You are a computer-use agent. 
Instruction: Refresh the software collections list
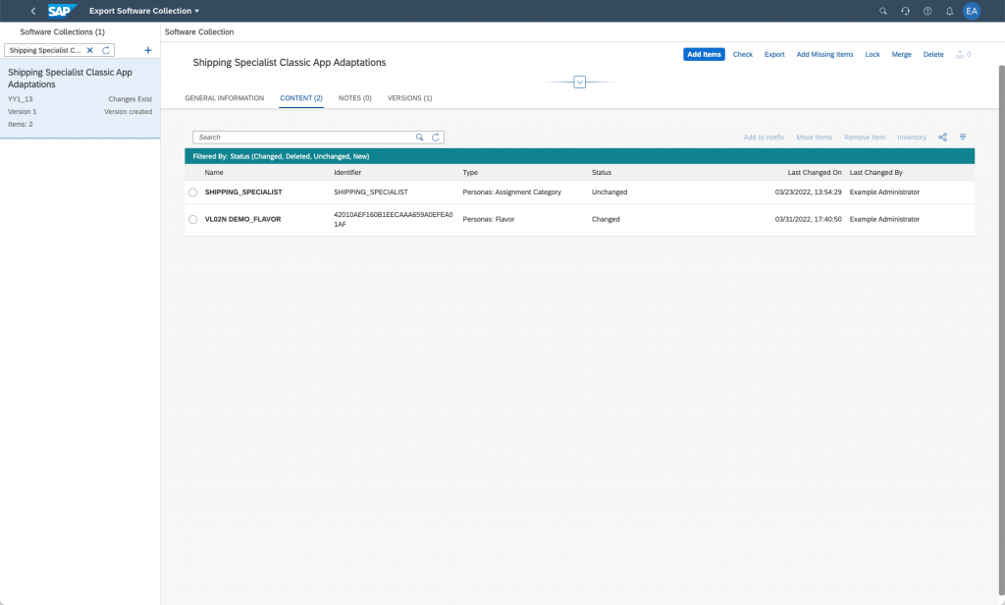point(106,50)
